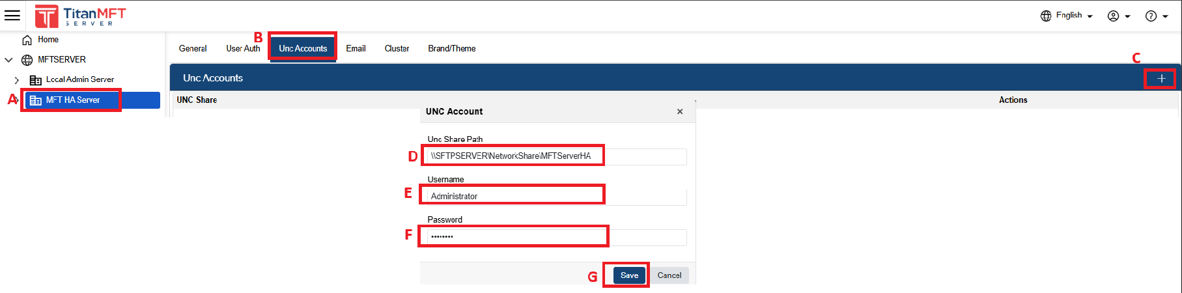Click the Home house icon

pos(27,40)
